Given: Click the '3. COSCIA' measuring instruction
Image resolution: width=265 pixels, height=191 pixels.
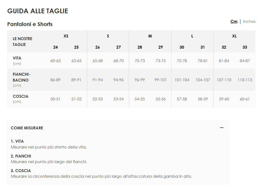Looking at the screenshot, I should coord(21,171).
